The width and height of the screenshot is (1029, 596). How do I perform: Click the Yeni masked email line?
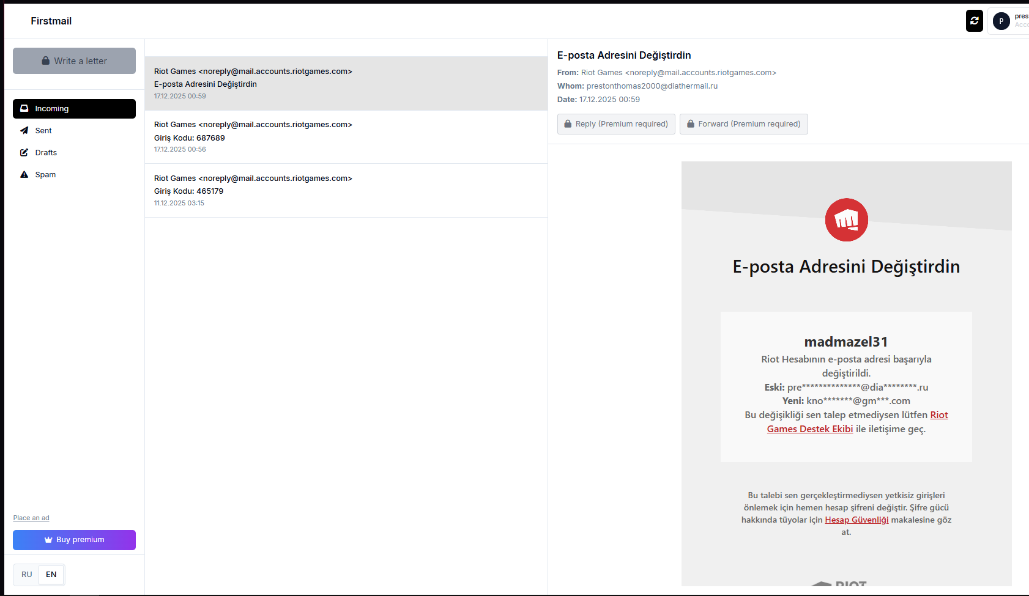click(x=846, y=401)
